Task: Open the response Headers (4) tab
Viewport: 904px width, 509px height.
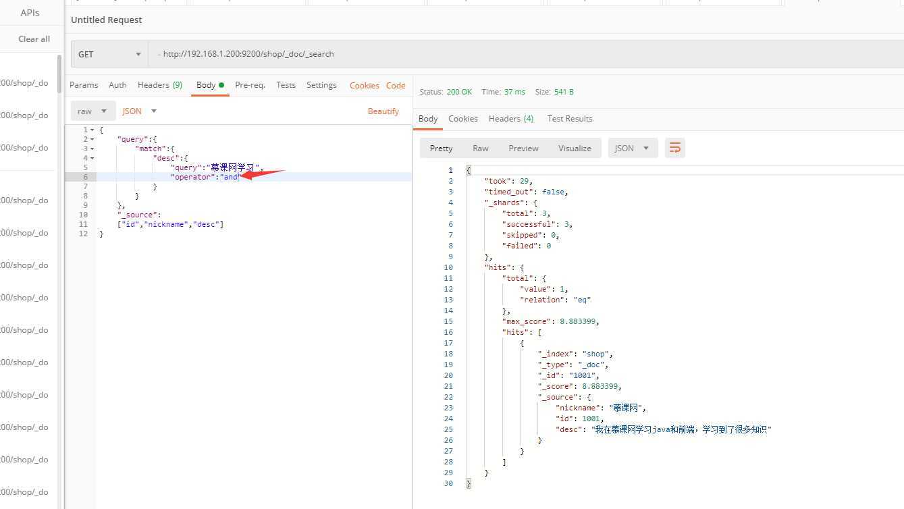Action: [511, 119]
